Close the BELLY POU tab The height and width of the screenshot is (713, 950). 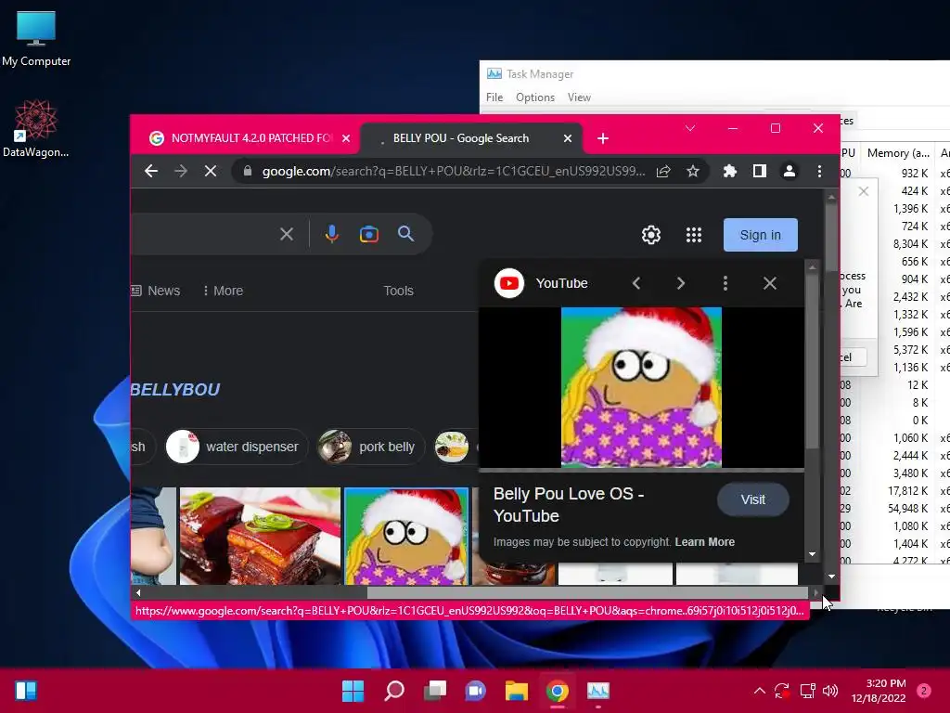pyautogui.click(x=568, y=139)
